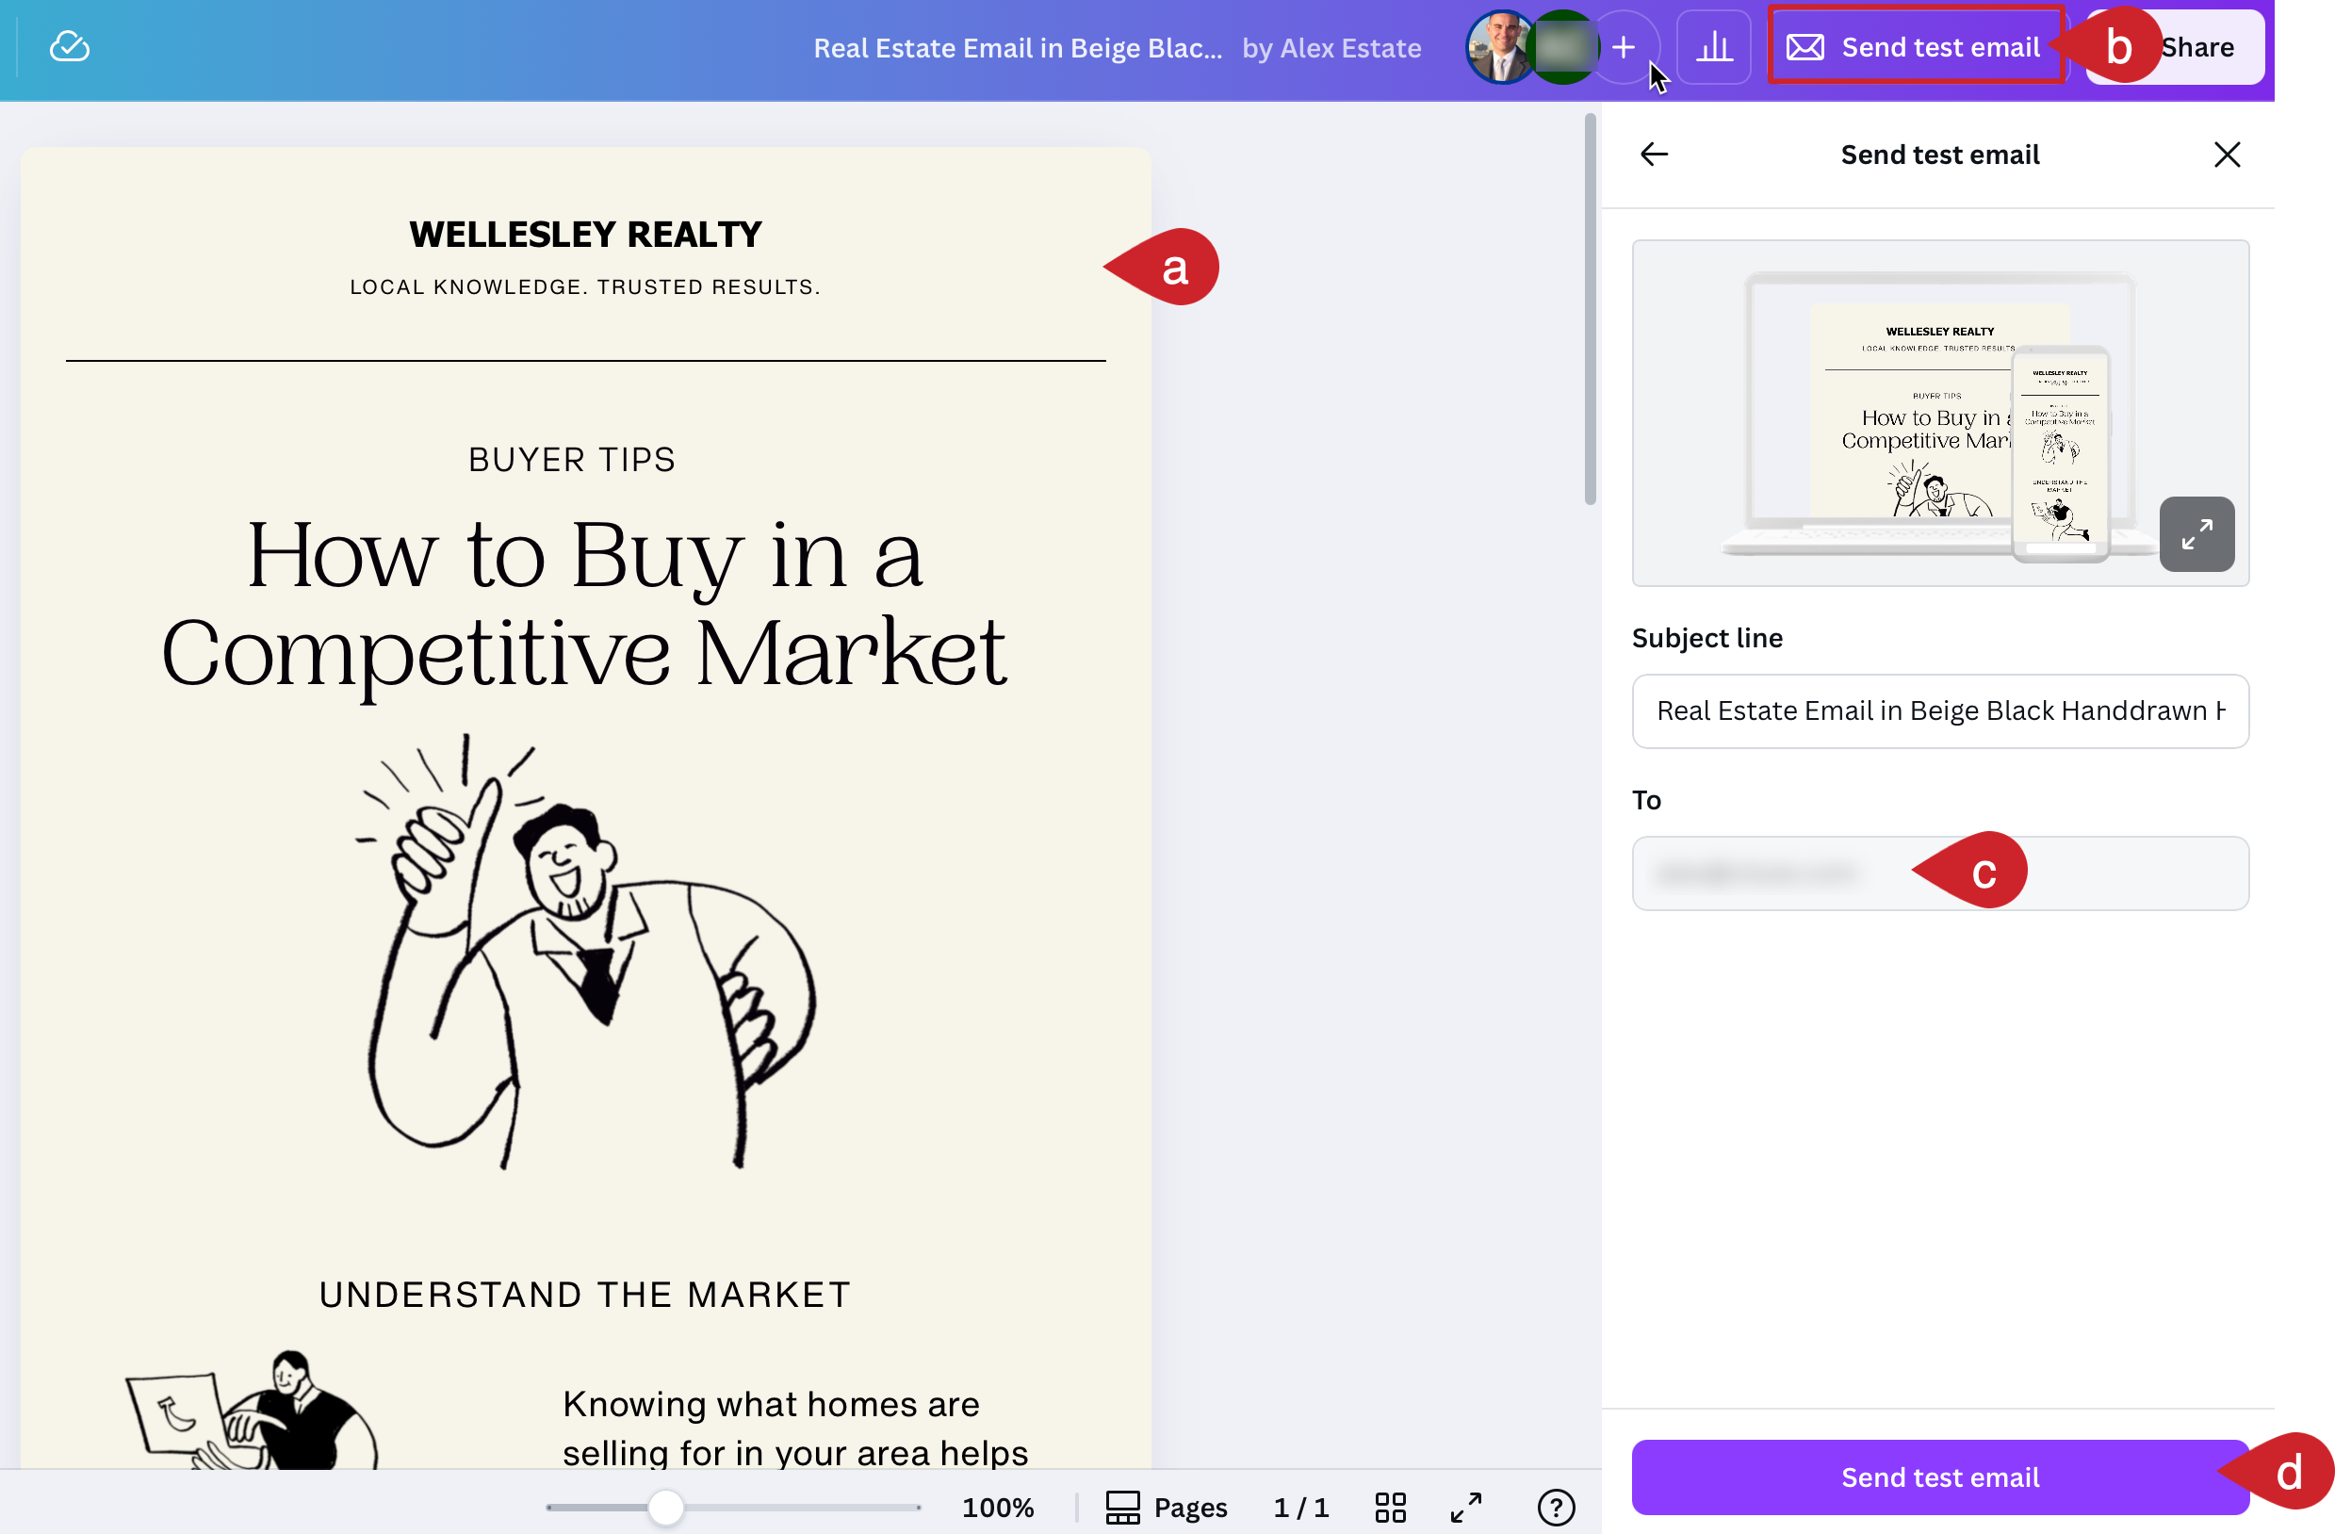
Task: Open the design Insights analytics icon
Action: (x=1713, y=46)
